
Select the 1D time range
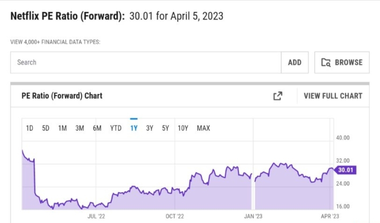pyautogui.click(x=30, y=128)
